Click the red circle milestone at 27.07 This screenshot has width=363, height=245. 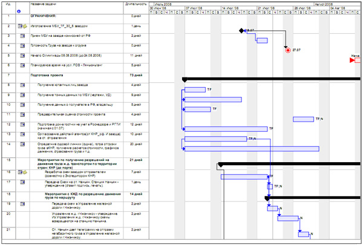[x=288, y=51]
